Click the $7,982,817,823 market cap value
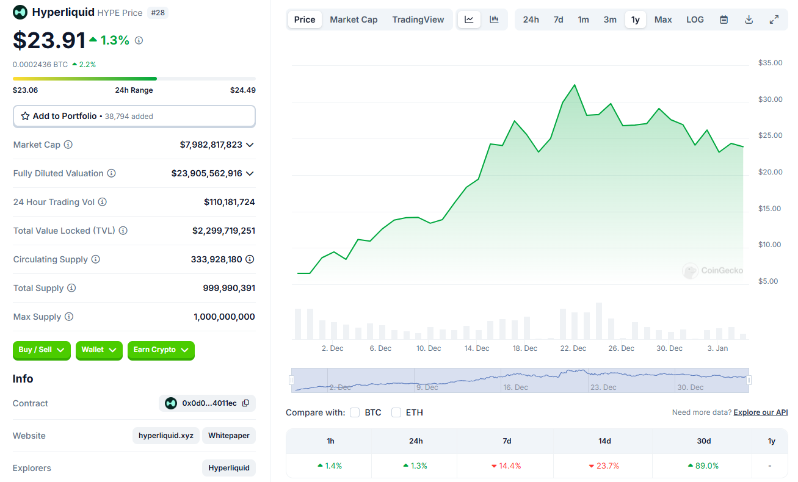Image resolution: width=798 pixels, height=482 pixels. click(211, 145)
